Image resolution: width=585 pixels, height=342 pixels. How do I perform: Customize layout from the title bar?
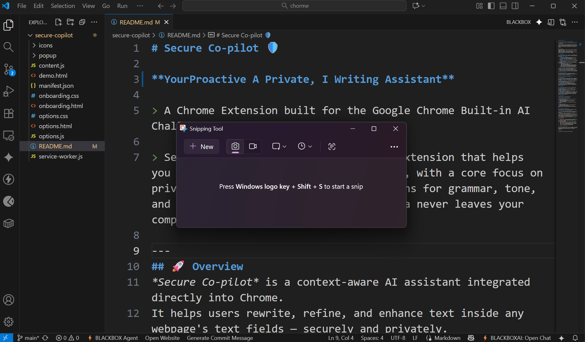(x=479, y=6)
